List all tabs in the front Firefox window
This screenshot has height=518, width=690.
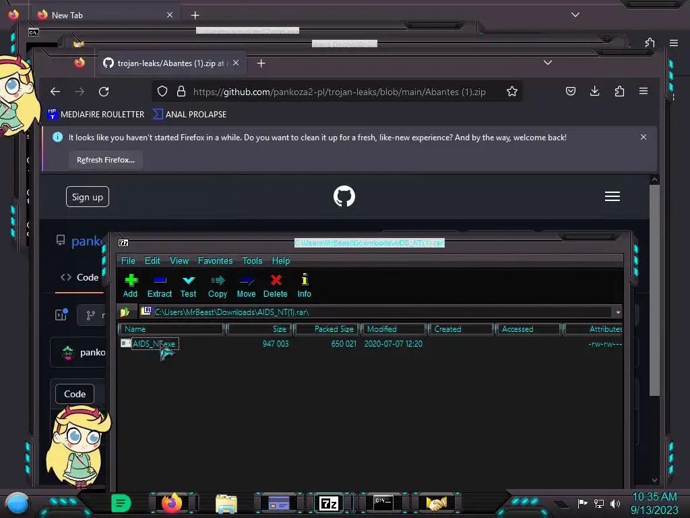(x=547, y=63)
